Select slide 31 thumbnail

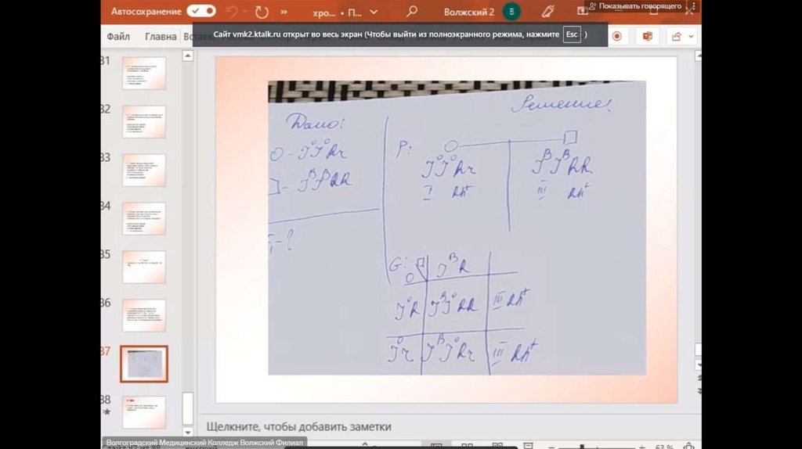click(144, 73)
